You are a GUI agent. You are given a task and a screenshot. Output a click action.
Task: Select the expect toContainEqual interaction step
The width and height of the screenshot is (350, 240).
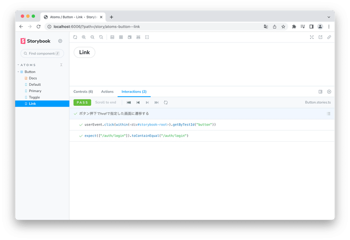202,136
